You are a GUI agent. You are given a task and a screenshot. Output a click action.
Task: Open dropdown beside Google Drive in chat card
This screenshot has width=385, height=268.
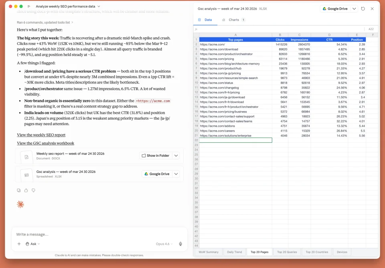click(176, 174)
